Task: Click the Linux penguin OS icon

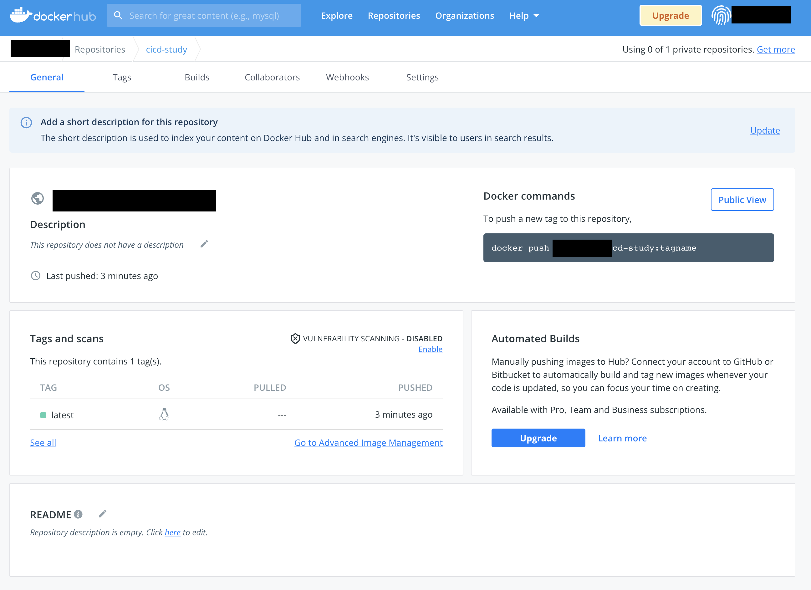Action: coord(164,415)
